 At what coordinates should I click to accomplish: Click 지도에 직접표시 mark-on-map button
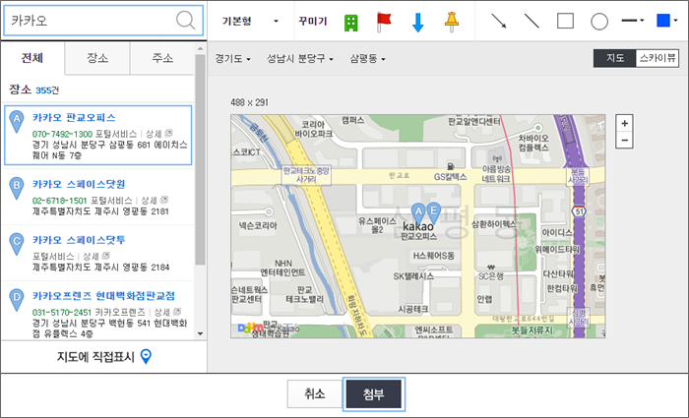103,356
